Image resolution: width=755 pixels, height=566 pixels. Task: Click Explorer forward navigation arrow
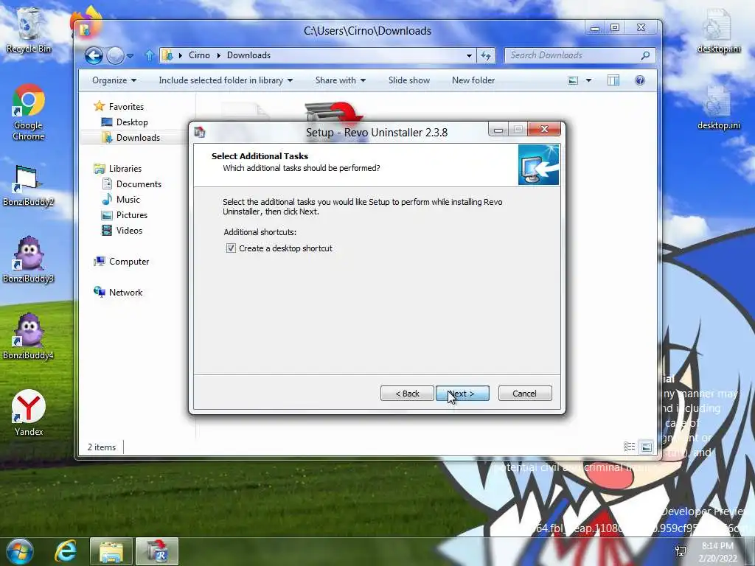115,56
